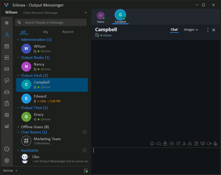Open the Tasks clipboard sidebar icon

click(6, 103)
